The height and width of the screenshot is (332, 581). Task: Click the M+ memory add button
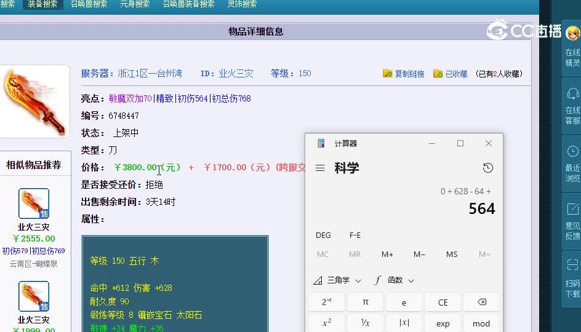point(387,255)
